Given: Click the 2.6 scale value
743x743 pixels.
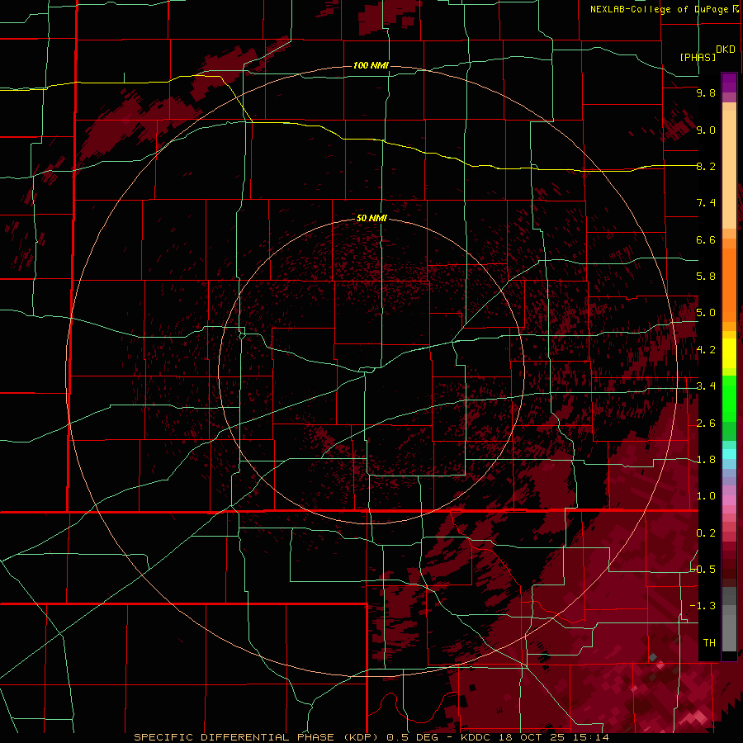Looking at the screenshot, I should pyautogui.click(x=706, y=424).
